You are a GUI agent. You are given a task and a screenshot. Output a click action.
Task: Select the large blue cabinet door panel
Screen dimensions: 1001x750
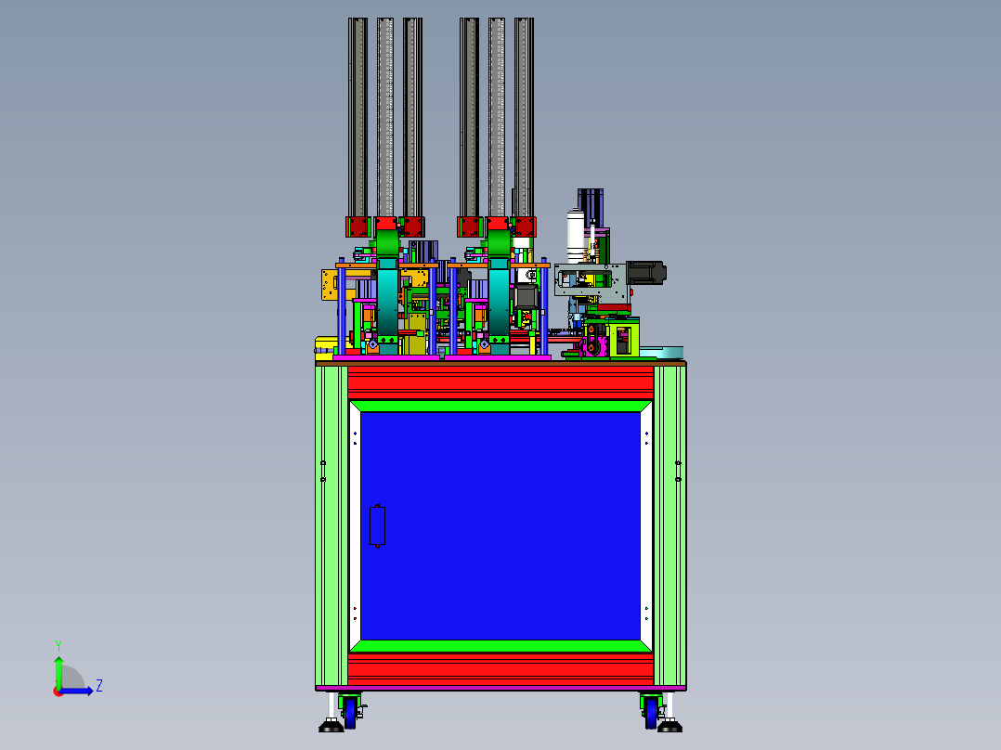point(500,525)
